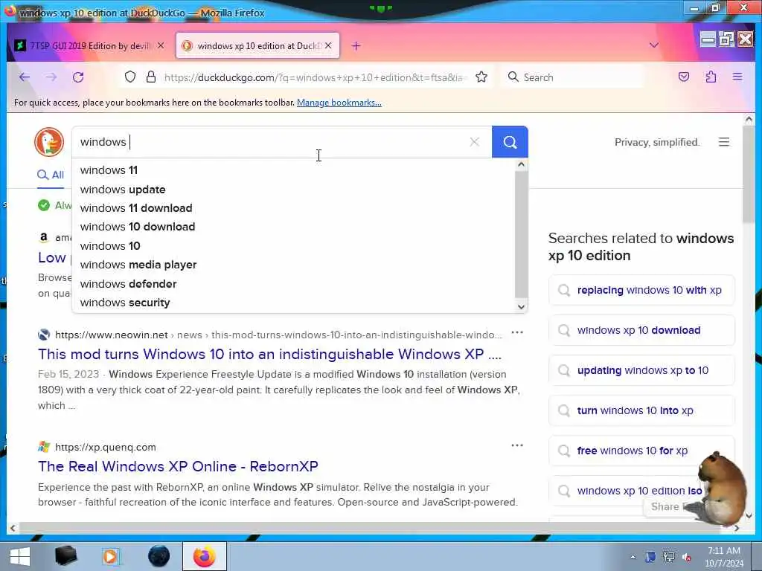This screenshot has width=762, height=571.
Task: Choose the plain 'windows 10' suggestion
Action: [x=293, y=245]
